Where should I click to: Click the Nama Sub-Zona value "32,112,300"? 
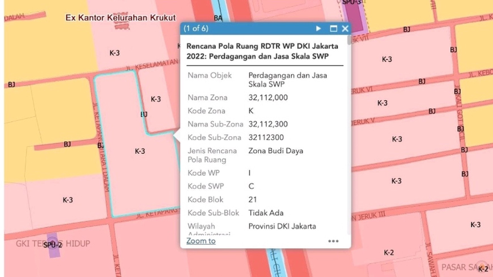pos(268,124)
